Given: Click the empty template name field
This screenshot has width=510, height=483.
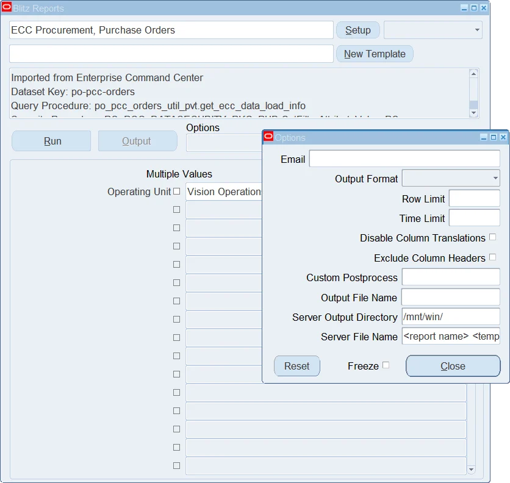Looking at the screenshot, I should (171, 54).
